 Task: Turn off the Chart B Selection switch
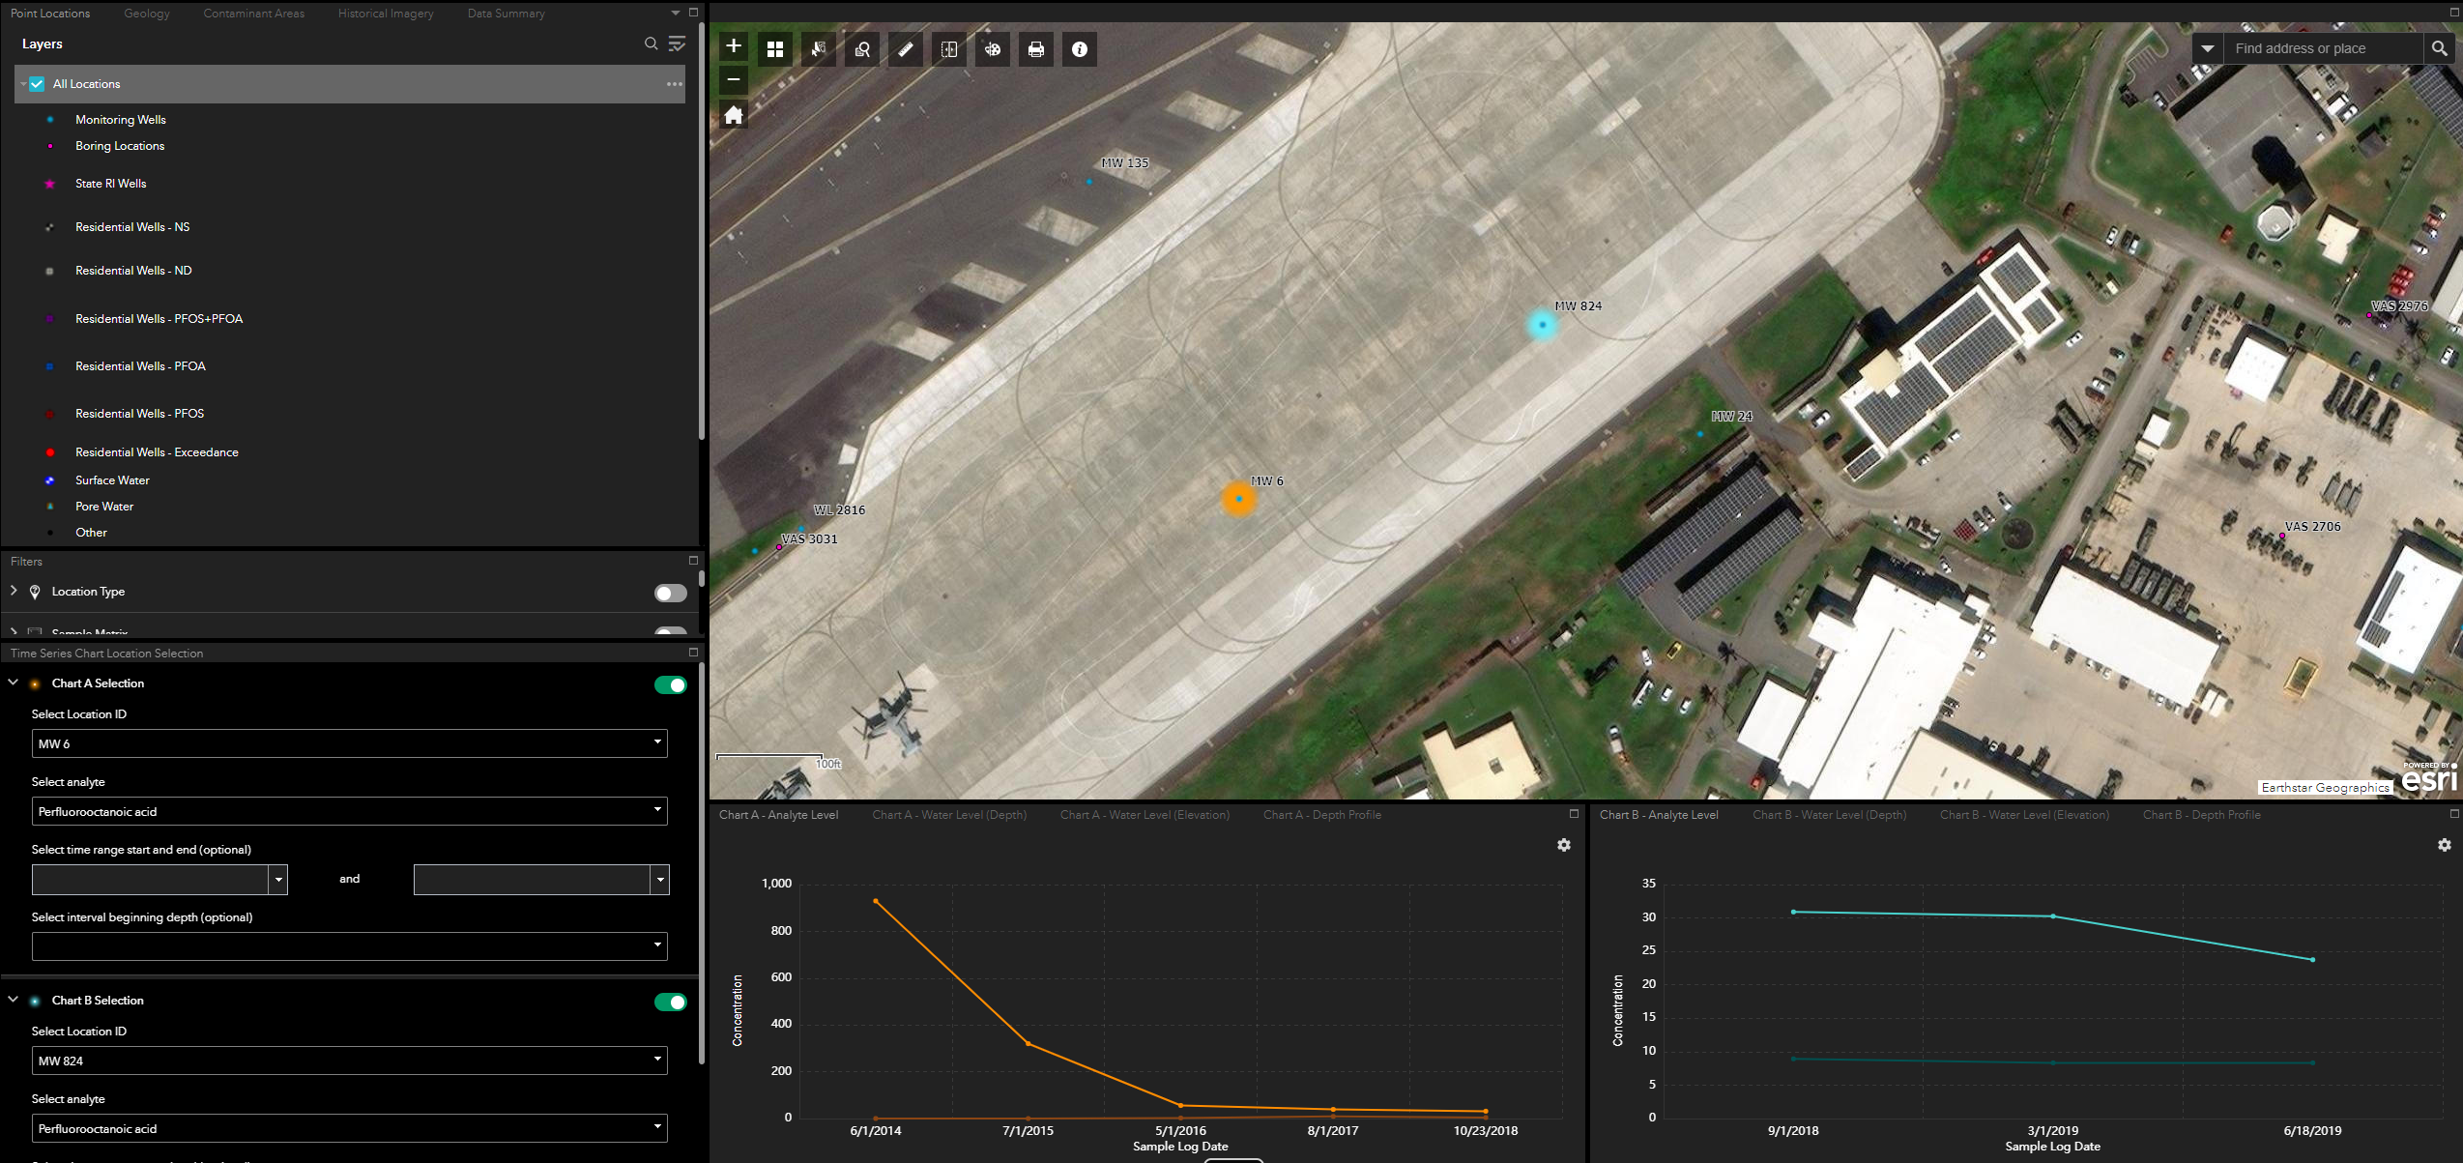pos(671,1003)
